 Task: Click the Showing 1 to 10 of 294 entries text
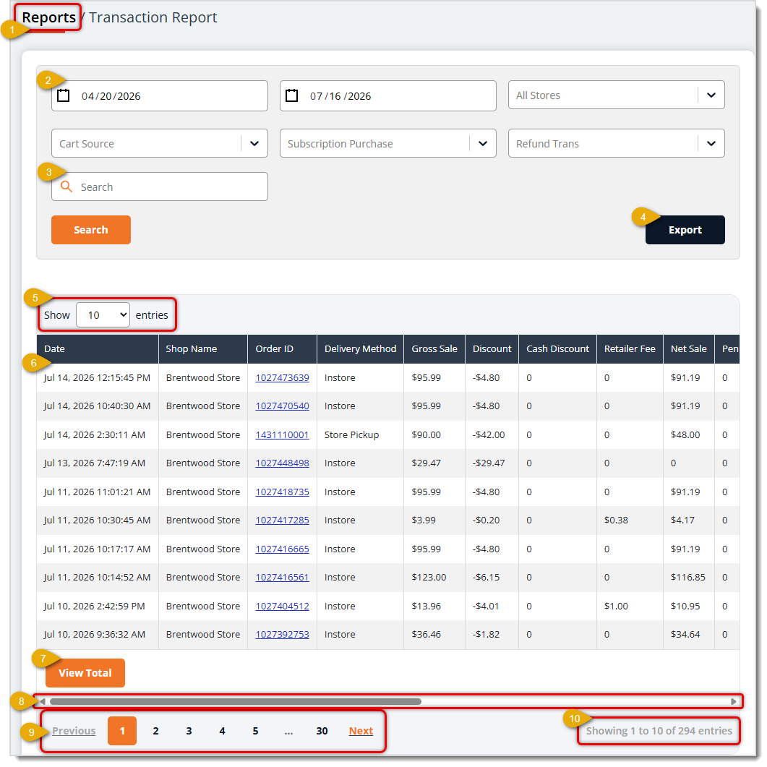coord(659,731)
